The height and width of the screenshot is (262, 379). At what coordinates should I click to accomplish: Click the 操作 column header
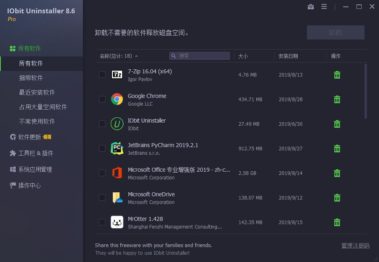(x=336, y=56)
